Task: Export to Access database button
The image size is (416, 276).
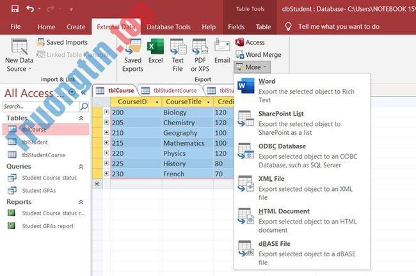Action: coord(250,42)
